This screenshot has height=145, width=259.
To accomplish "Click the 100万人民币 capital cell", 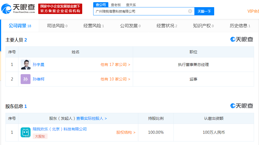I will 214,132.
